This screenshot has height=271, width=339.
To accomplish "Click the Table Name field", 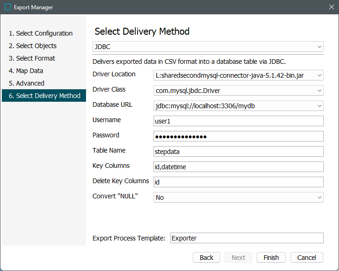I will point(238,152).
